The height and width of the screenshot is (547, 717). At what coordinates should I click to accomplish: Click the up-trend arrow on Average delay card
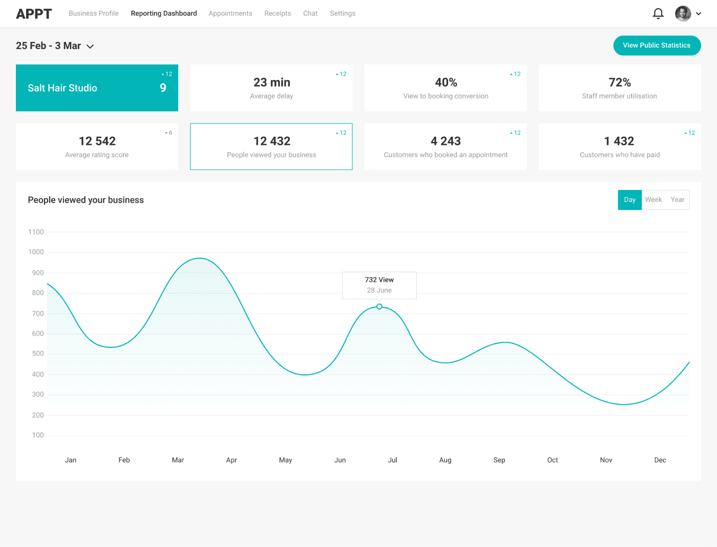(x=340, y=74)
